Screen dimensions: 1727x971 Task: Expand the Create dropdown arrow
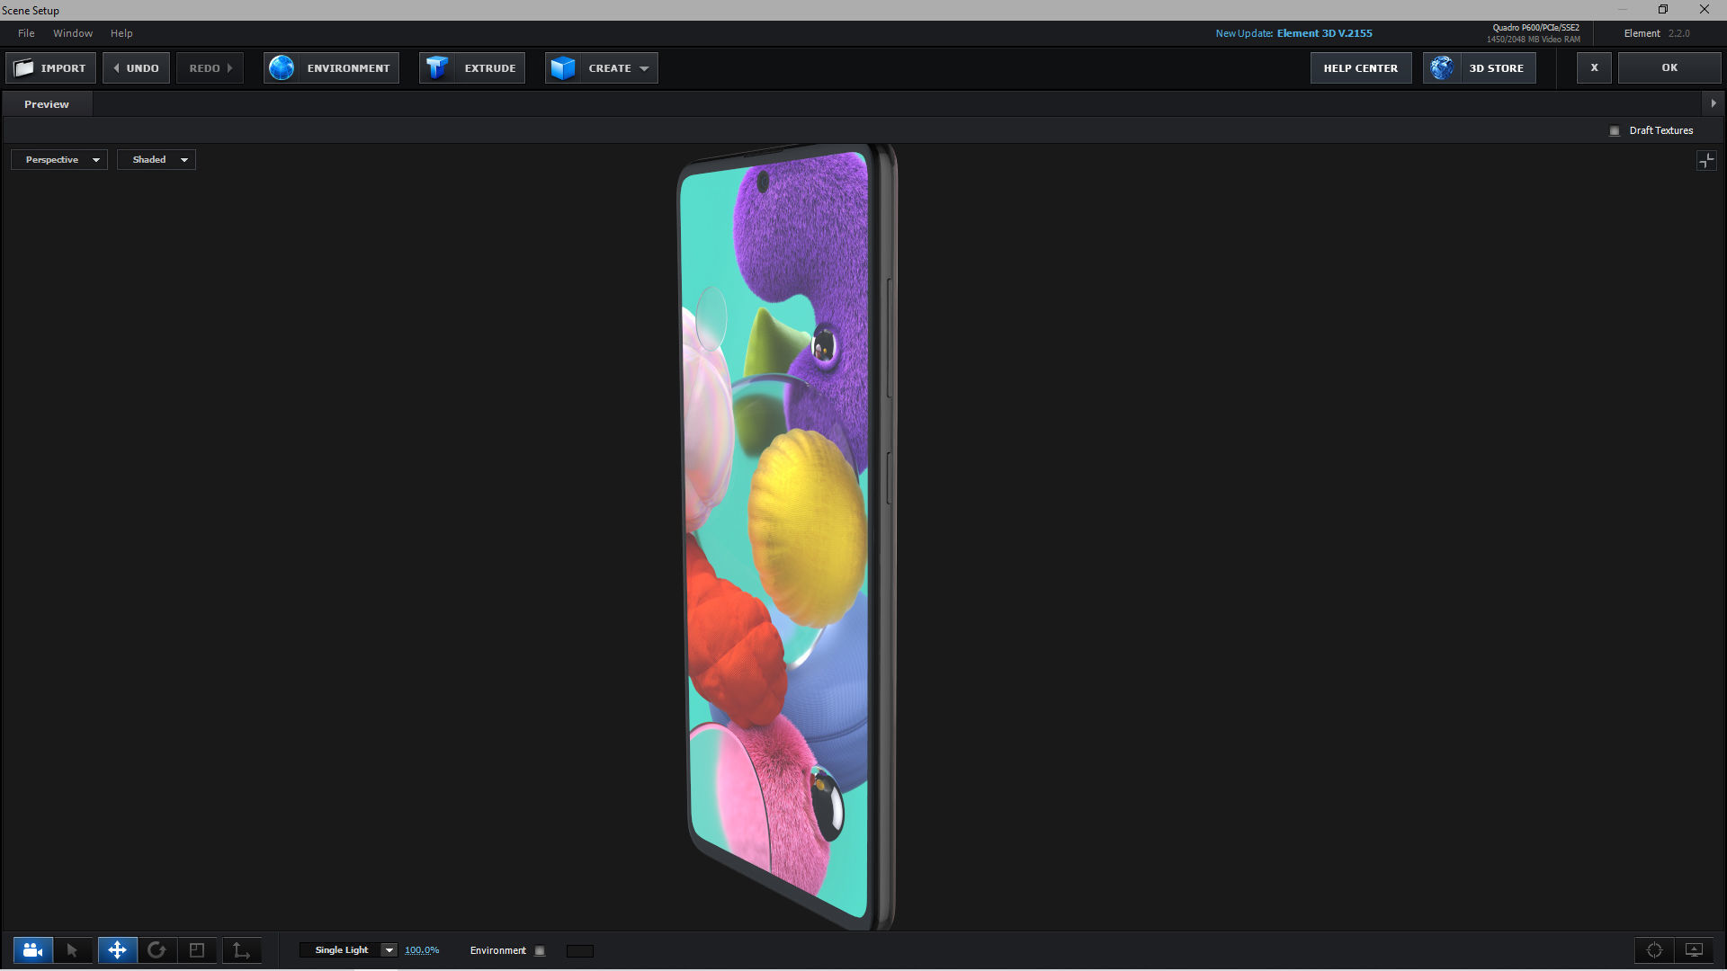(x=644, y=68)
